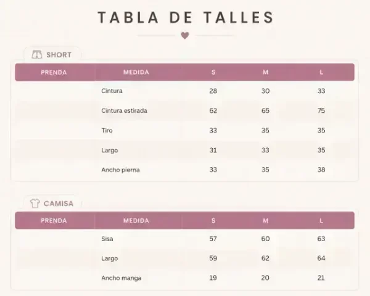370x296 pixels.
Task: Click the M column header in camisa table
Action: [265, 221]
